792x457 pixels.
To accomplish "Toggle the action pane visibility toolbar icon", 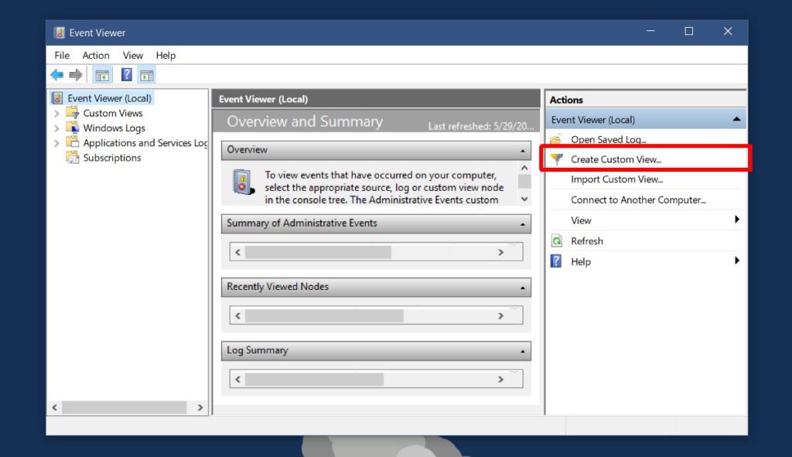I will click(145, 74).
